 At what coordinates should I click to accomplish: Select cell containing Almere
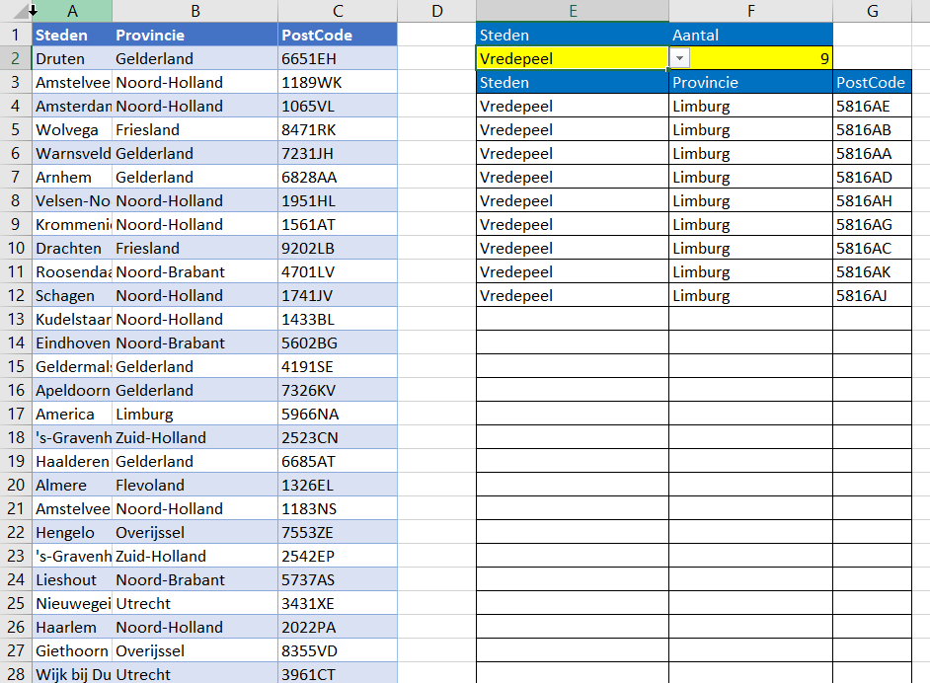point(72,485)
